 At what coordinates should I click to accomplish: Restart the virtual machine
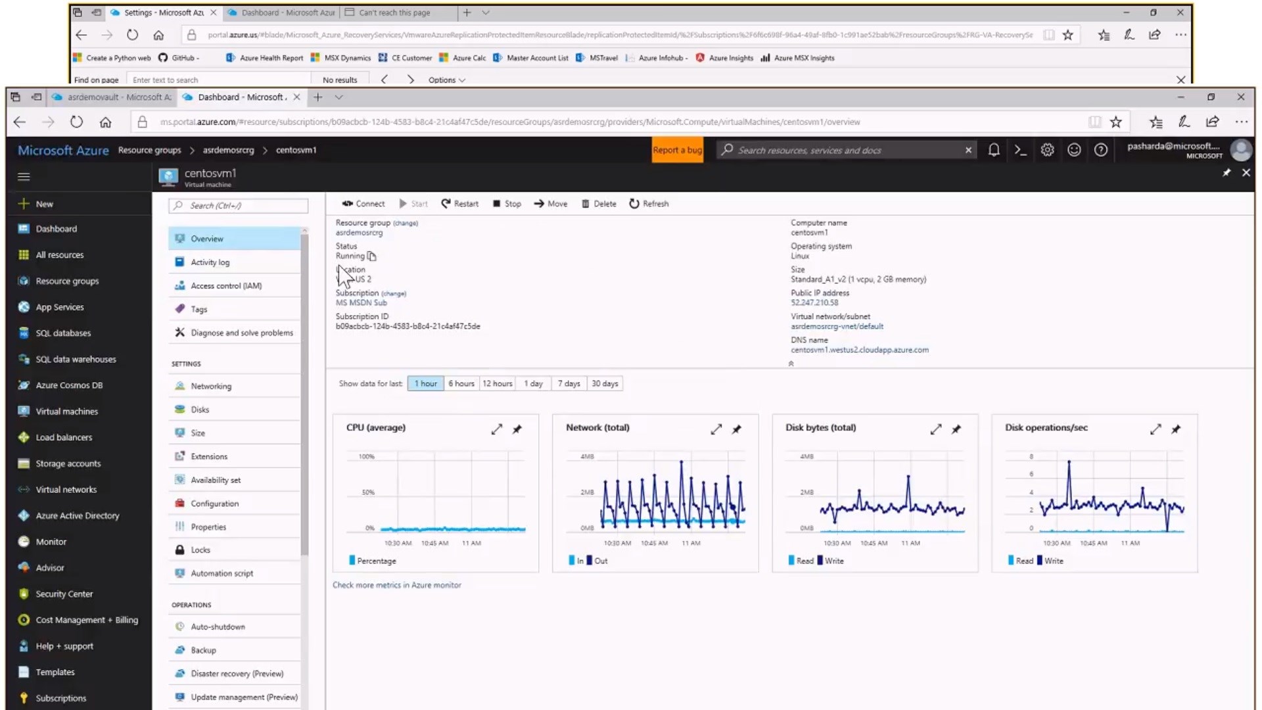click(x=459, y=204)
